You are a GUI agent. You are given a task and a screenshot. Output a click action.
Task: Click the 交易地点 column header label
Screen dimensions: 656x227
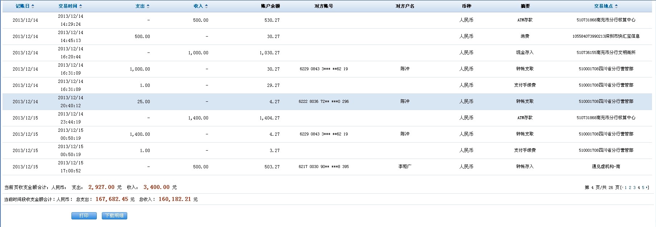[603, 6]
